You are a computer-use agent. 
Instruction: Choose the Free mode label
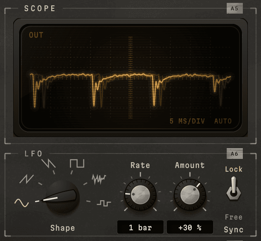pos(233,217)
